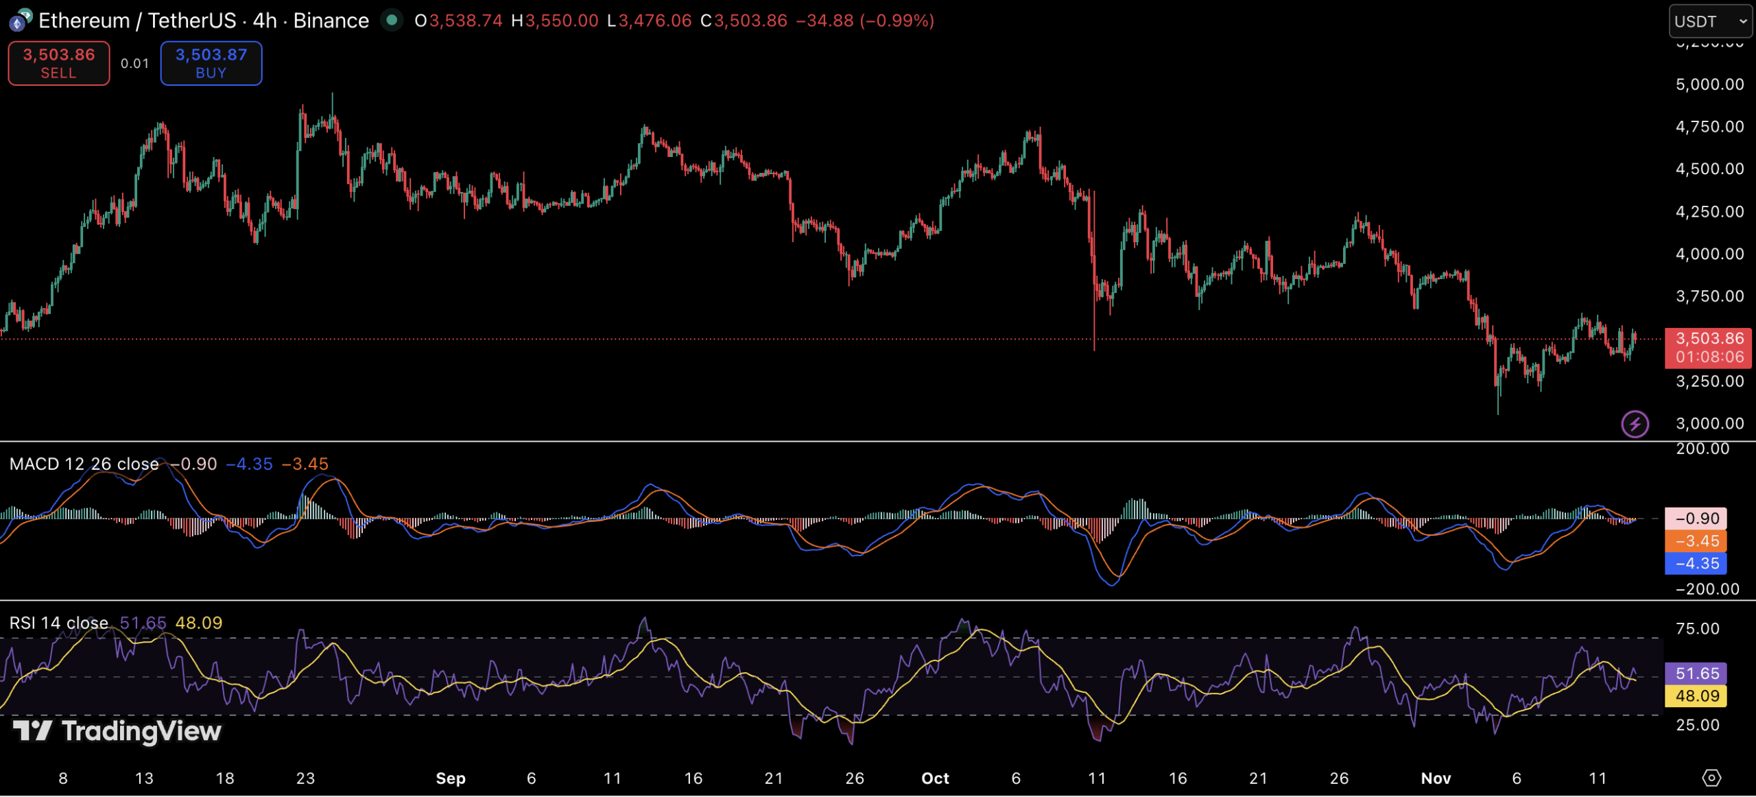The image size is (1756, 797).
Task: Click the purple 51.65 RSI value tag
Action: 1696,674
